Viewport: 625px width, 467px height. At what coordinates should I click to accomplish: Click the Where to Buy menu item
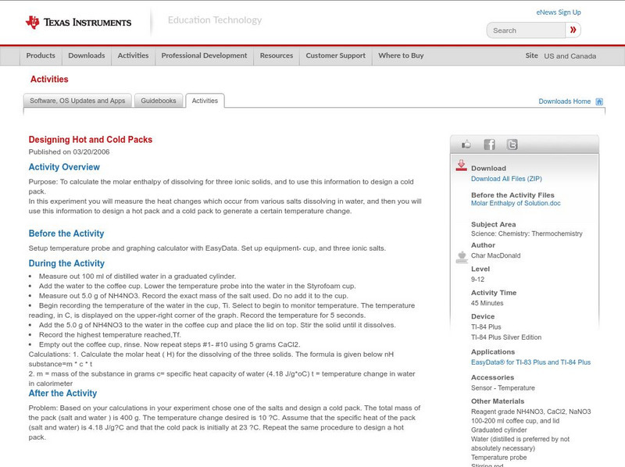click(400, 55)
